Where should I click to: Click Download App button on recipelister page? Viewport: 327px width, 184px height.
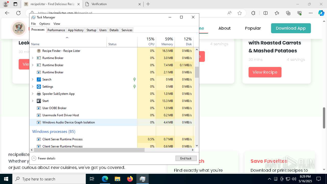point(291,28)
